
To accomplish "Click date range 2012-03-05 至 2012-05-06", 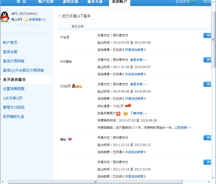I will pos(132,43).
